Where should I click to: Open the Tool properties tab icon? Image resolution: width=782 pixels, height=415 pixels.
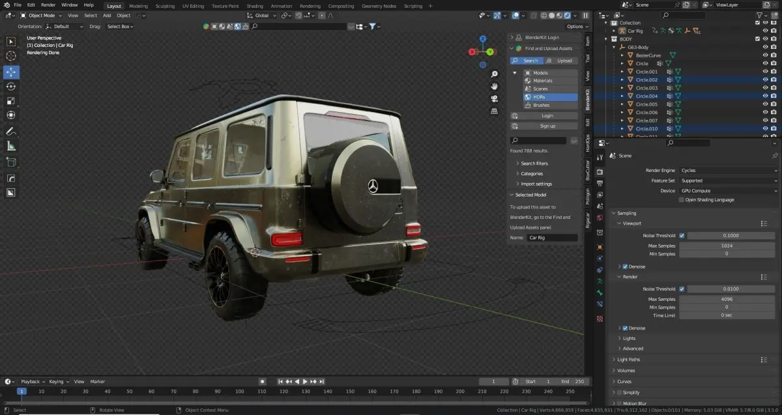600,157
